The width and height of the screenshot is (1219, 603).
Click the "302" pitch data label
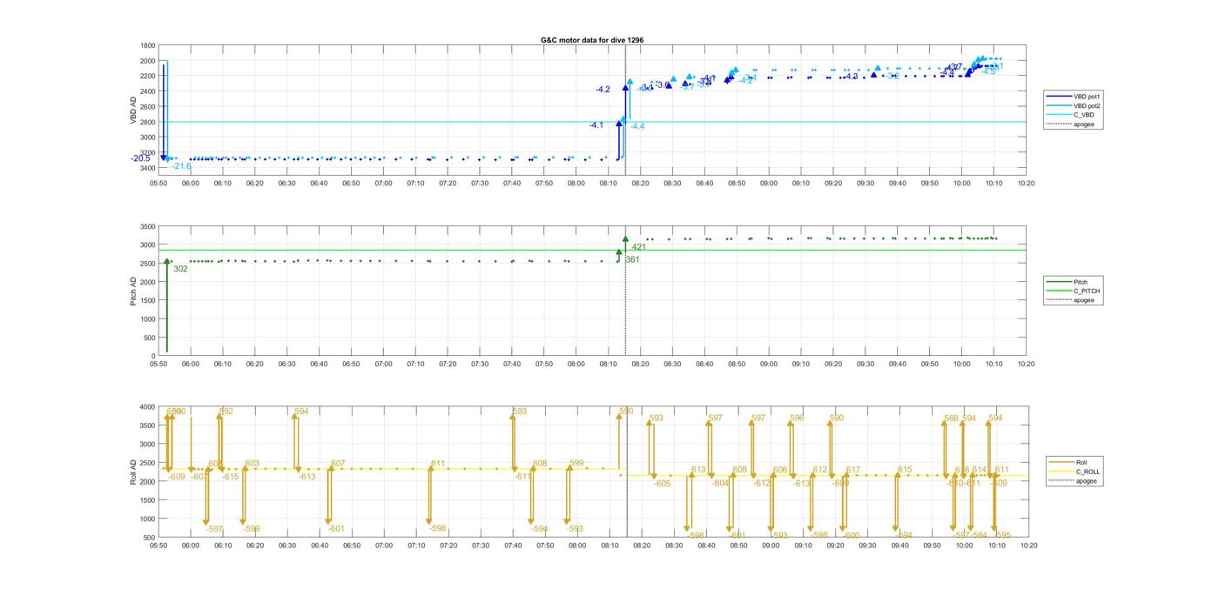180,269
